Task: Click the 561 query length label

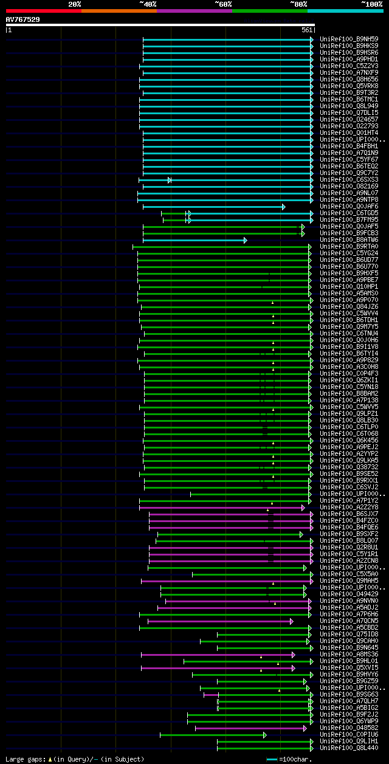Action: point(307,30)
